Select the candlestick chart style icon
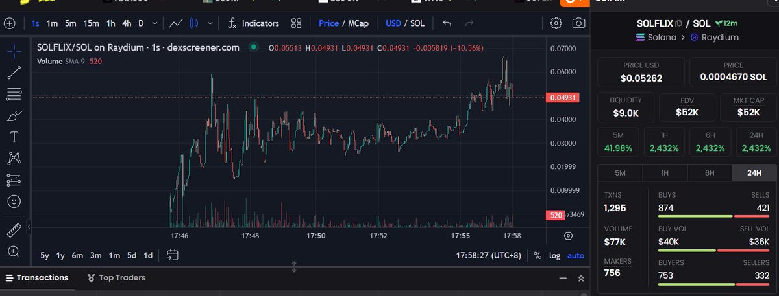The width and height of the screenshot is (779, 296). coord(193,23)
